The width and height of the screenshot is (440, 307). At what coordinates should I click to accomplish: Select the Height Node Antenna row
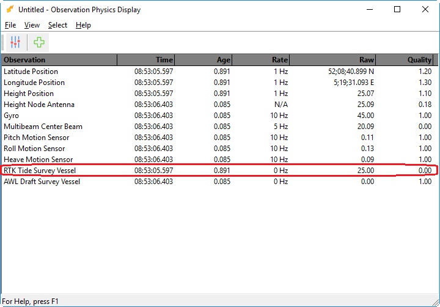click(x=39, y=105)
